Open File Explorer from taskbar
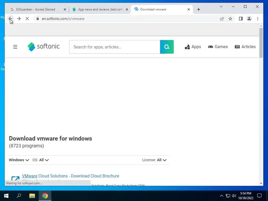268x201 pixels. tap(32, 196)
